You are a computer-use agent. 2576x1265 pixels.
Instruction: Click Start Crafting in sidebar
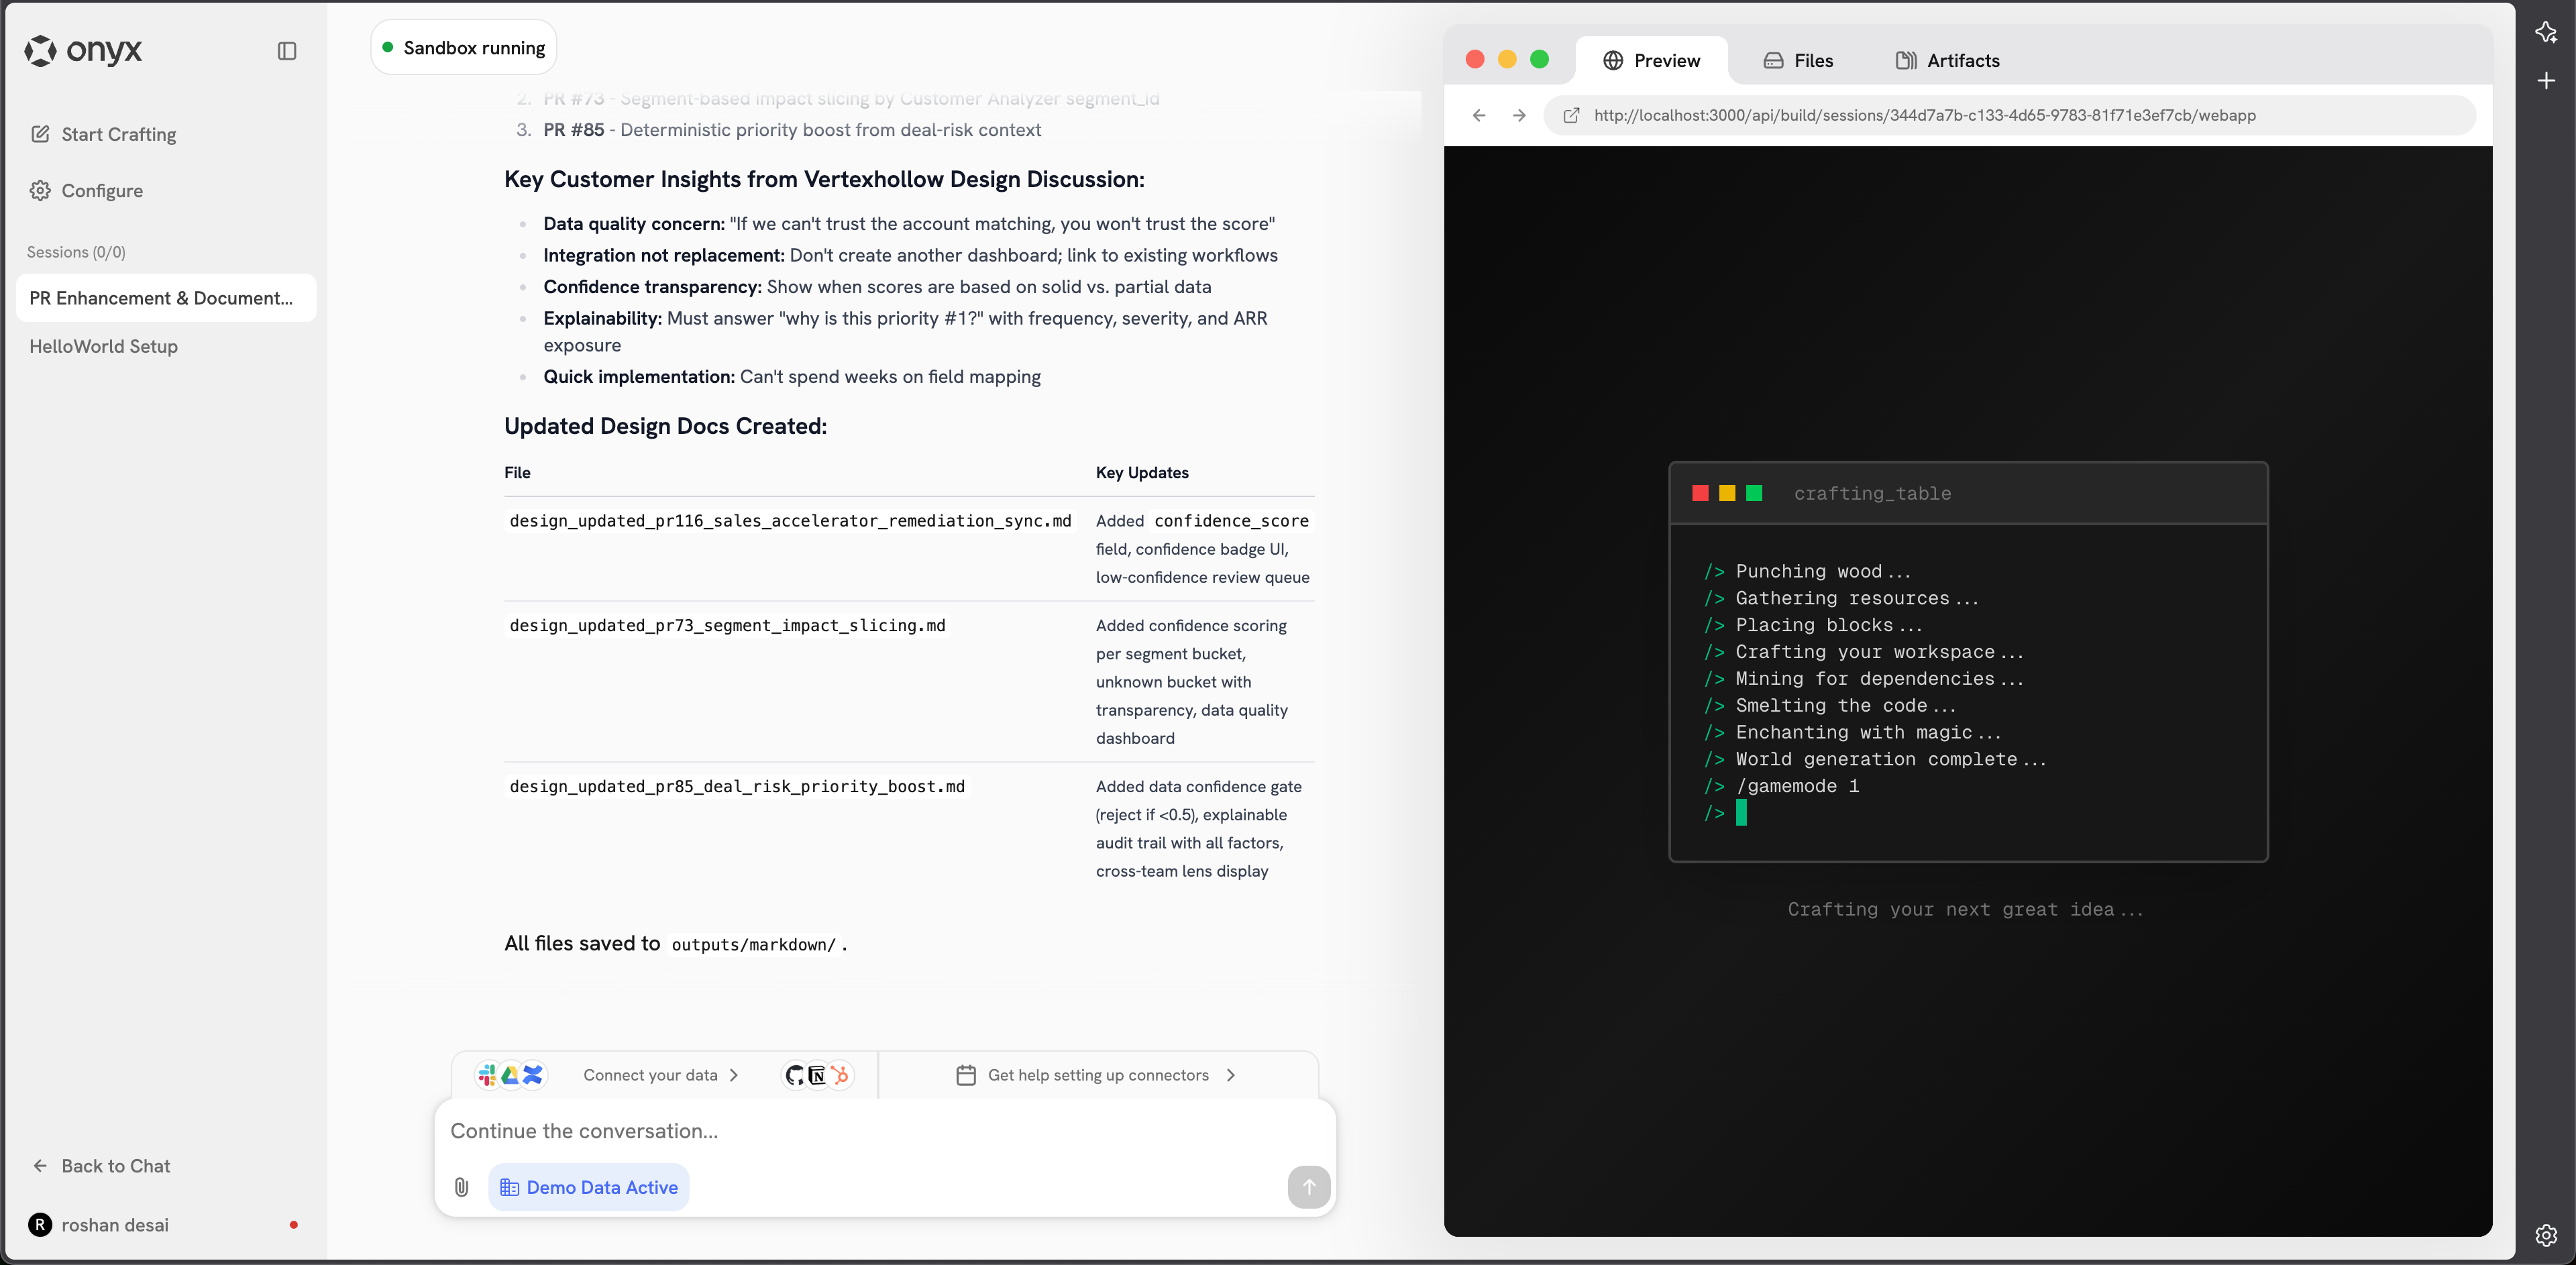(x=118, y=134)
